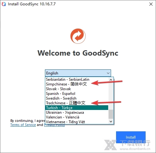Image resolution: width=156 pixels, height=153 pixels.
Task: Pick Slovak - Slovak language entry
Action: pos(77,89)
